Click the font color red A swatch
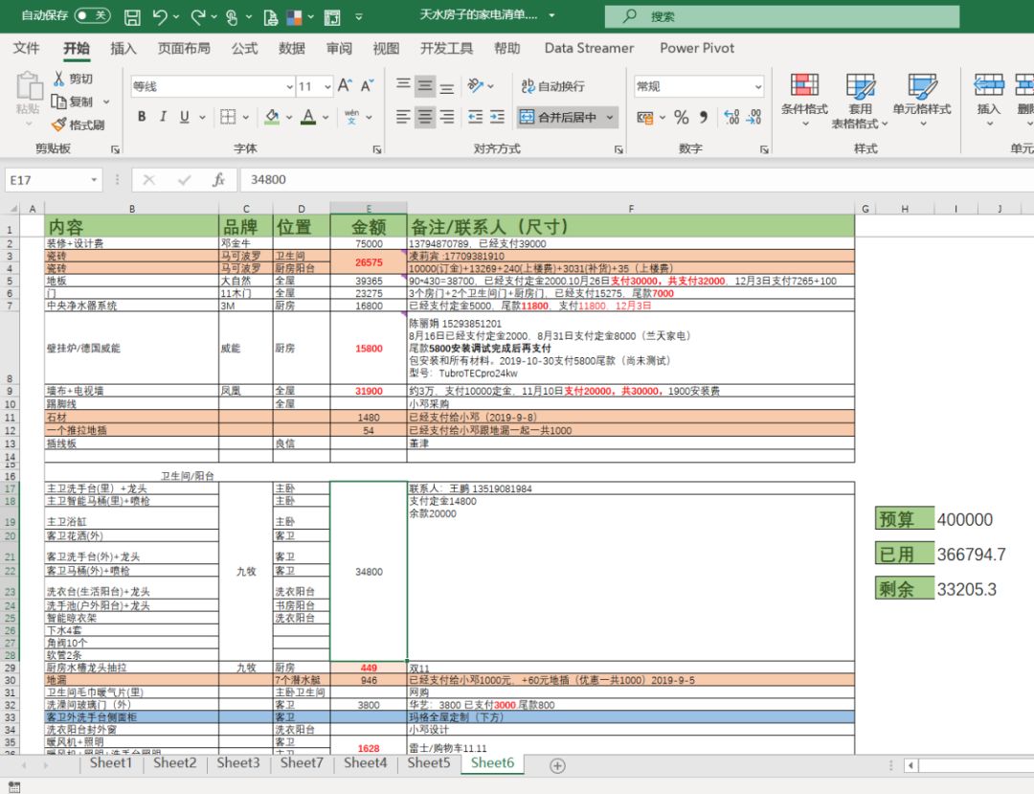This screenshot has width=1034, height=794. pos(308,118)
